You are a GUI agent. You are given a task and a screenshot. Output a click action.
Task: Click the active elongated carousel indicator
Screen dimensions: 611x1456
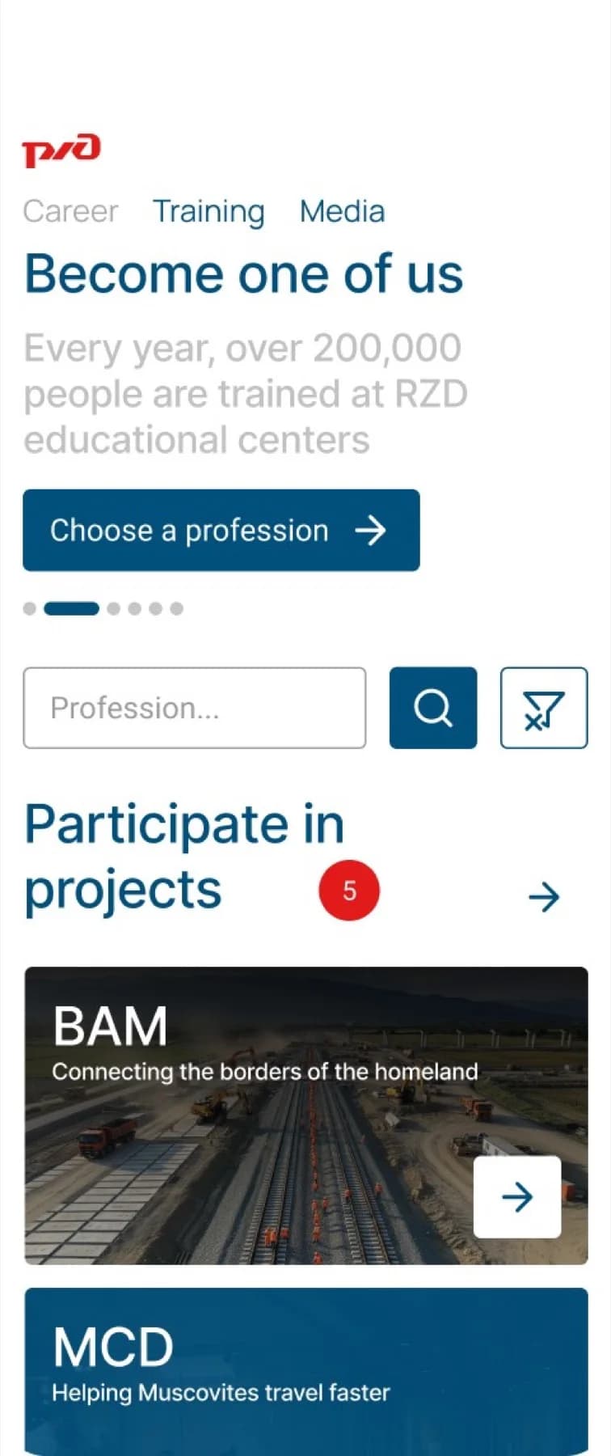point(71,608)
